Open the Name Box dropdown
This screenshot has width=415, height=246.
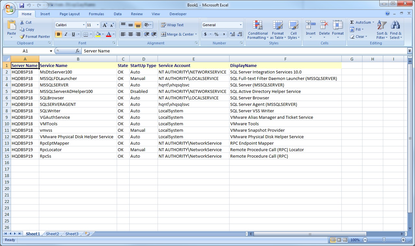51,51
